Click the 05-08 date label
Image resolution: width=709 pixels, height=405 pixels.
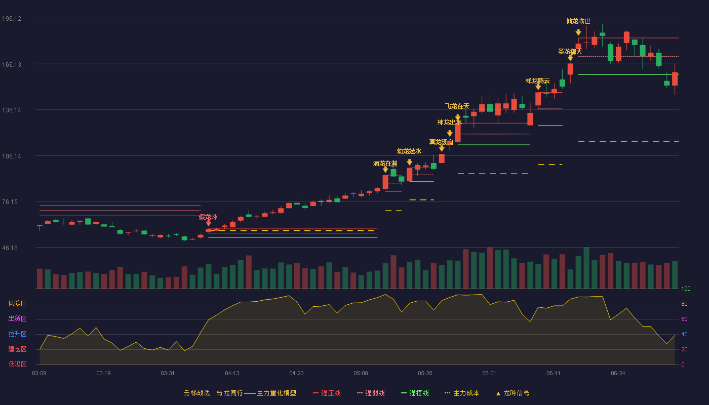361,373
